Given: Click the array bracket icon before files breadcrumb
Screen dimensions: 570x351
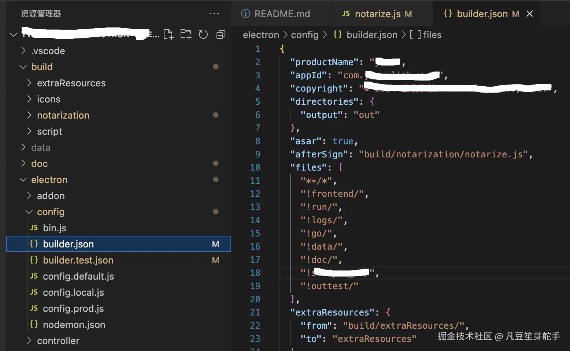Looking at the screenshot, I should [x=415, y=34].
